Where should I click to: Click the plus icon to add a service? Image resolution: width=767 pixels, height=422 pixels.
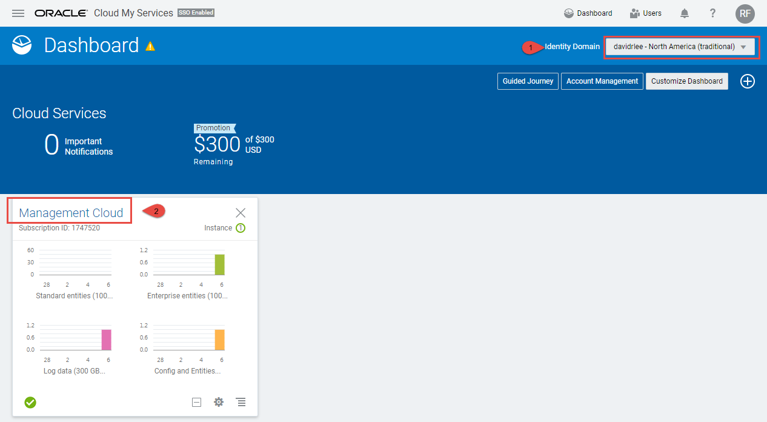(x=748, y=81)
